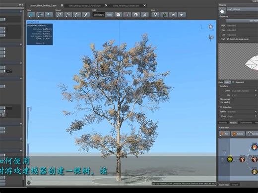Click the POLYGONS - MODEL stats overlay

(40, 34)
